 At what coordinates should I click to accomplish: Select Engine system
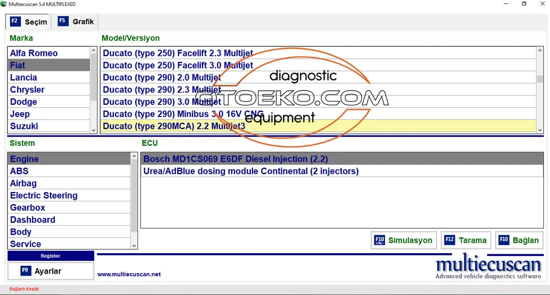tap(69, 159)
